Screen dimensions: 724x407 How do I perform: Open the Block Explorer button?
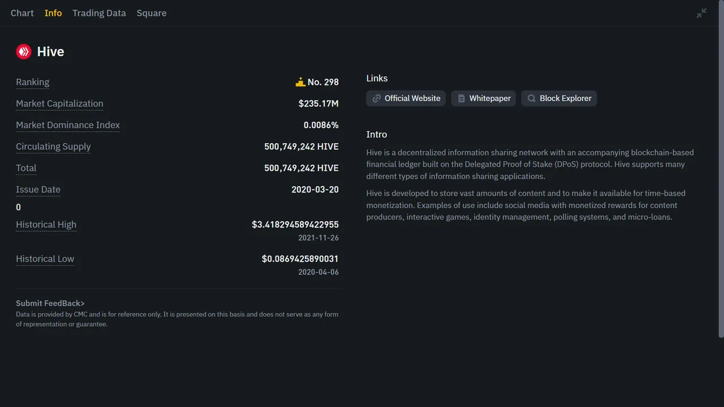tap(559, 98)
